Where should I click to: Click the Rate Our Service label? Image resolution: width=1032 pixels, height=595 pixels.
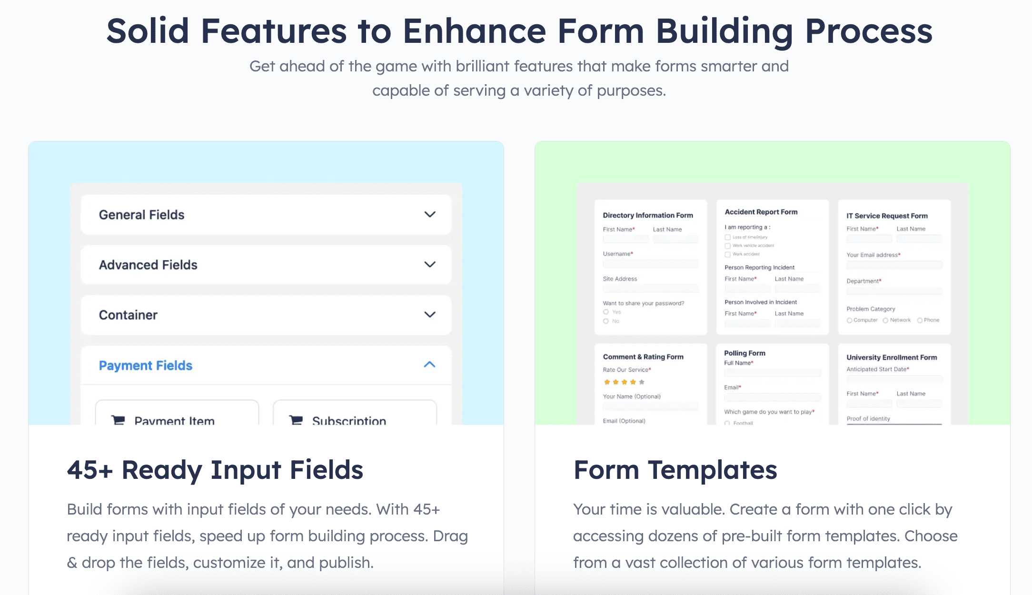626,370
